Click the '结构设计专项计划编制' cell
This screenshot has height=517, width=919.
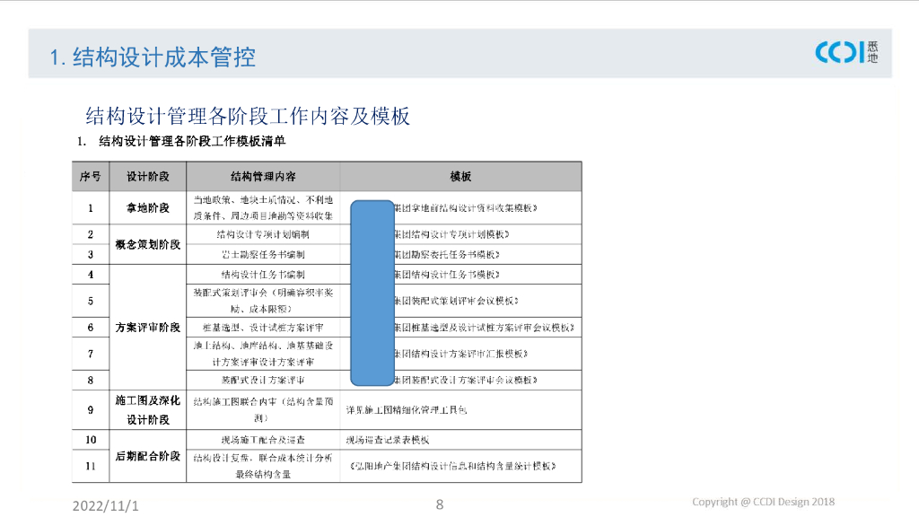(x=263, y=234)
